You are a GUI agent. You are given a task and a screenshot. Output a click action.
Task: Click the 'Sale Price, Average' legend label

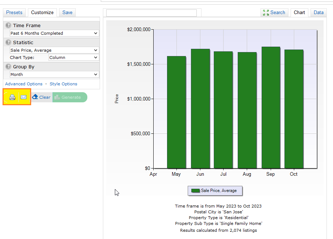tap(219, 191)
